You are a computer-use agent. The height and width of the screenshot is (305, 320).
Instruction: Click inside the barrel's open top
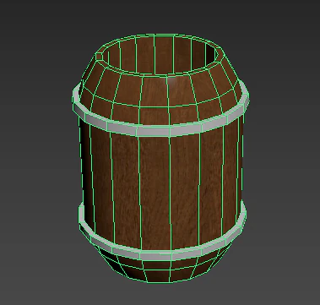pos(162,55)
